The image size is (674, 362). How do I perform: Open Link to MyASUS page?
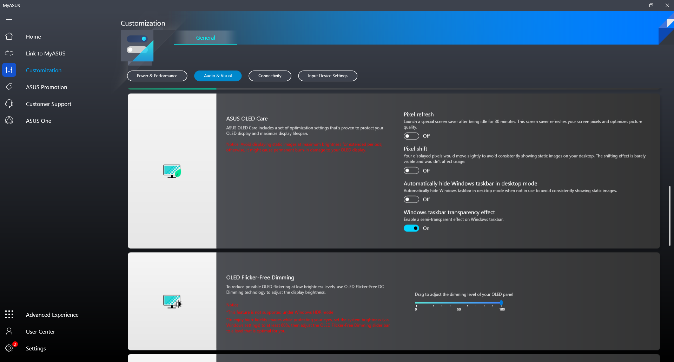click(x=46, y=53)
